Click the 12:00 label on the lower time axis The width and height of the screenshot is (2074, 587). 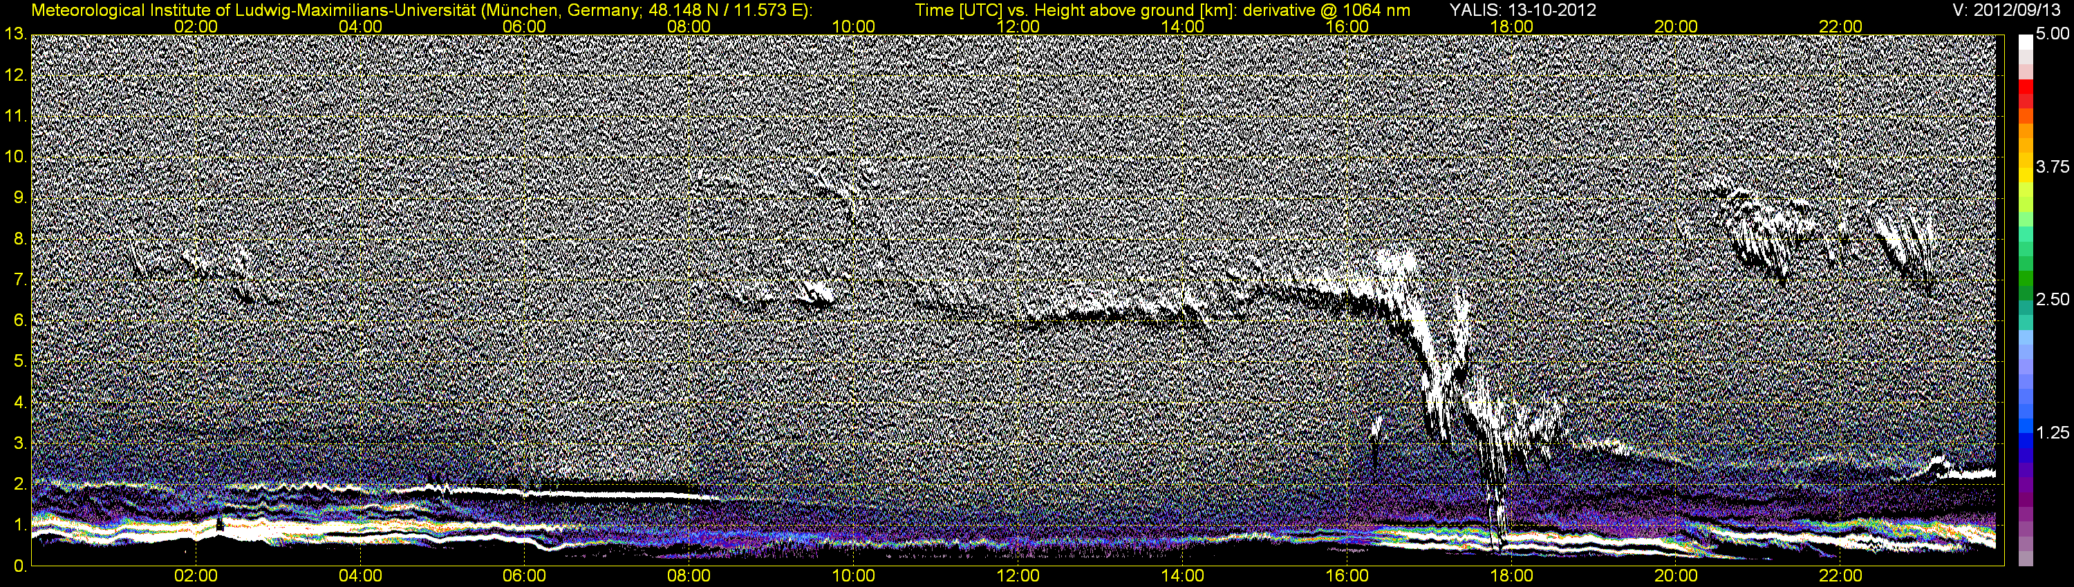click(1018, 576)
